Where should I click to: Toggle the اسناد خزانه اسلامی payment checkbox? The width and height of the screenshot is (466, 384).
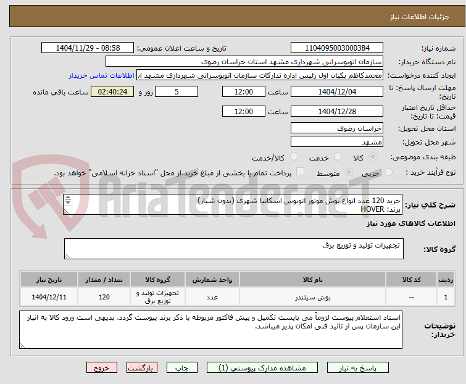tap(301, 172)
